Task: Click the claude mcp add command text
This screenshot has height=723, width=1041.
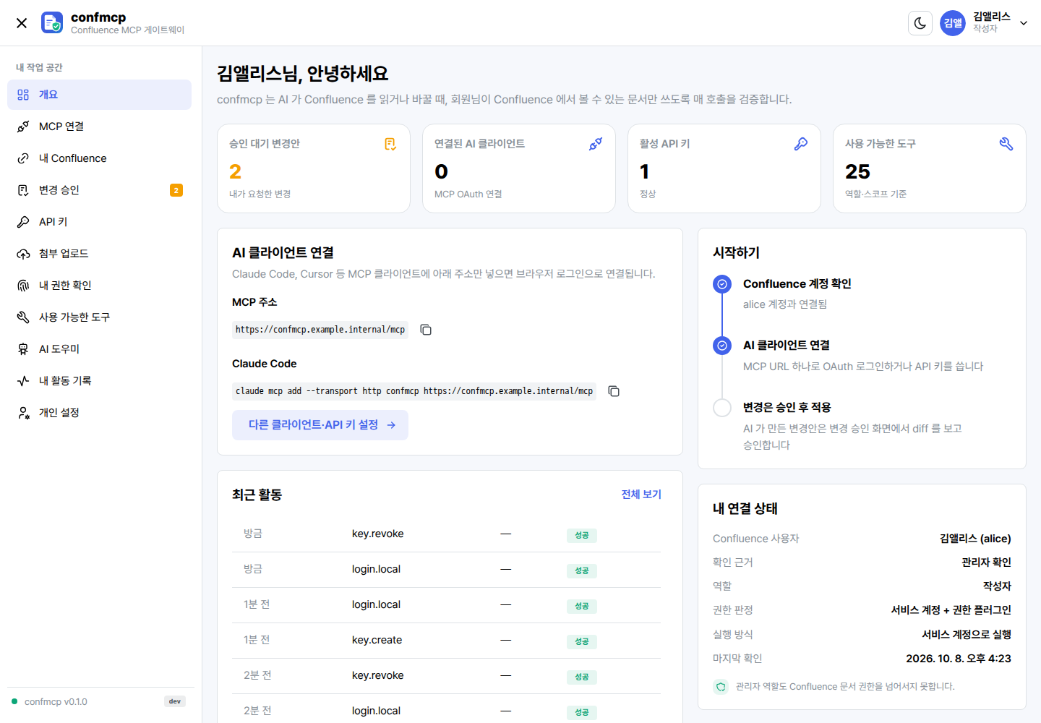Action: [x=414, y=391]
